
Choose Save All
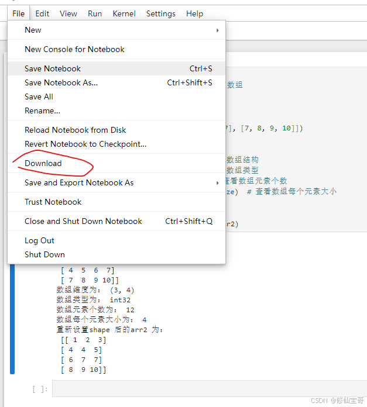click(x=116, y=96)
